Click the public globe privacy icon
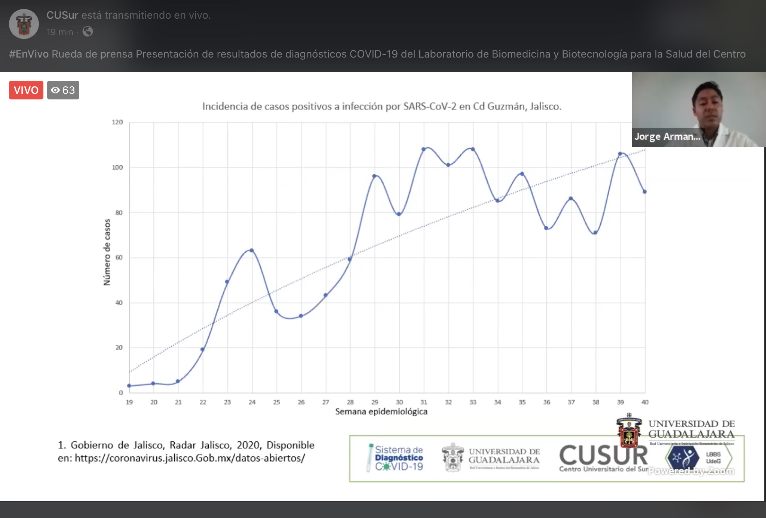This screenshot has width=766, height=518. click(88, 32)
